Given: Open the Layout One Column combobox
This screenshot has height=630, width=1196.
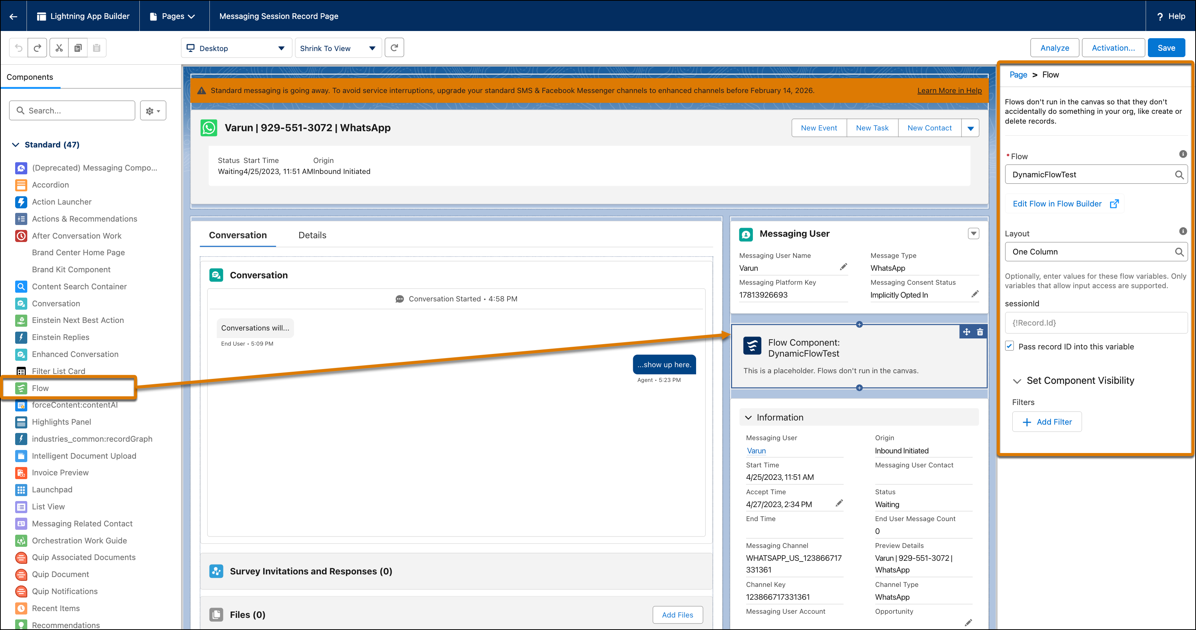Looking at the screenshot, I should (x=1096, y=252).
